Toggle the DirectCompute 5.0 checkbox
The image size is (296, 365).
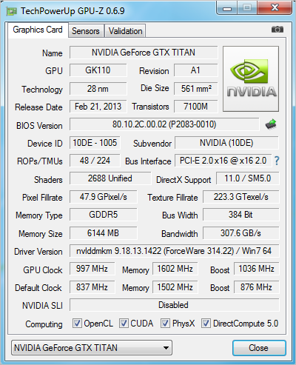(206, 324)
